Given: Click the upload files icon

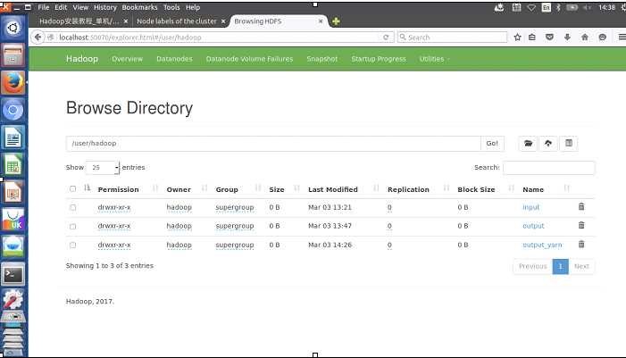Looking at the screenshot, I should tap(548, 143).
